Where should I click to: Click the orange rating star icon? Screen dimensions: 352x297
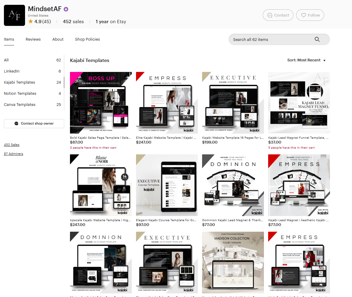click(30, 21)
